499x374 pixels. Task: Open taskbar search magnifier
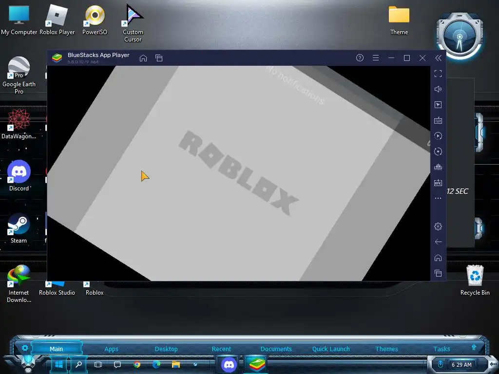click(x=78, y=364)
